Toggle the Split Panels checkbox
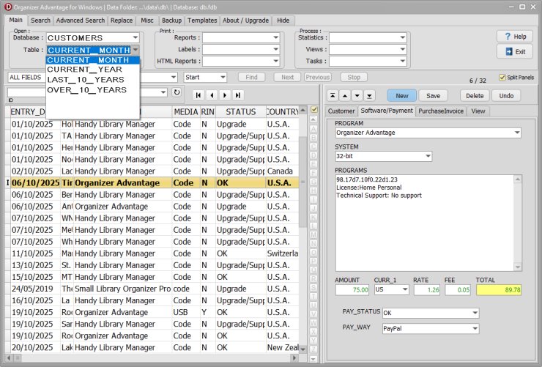Image resolution: width=542 pixels, height=367 pixels. tap(502, 78)
